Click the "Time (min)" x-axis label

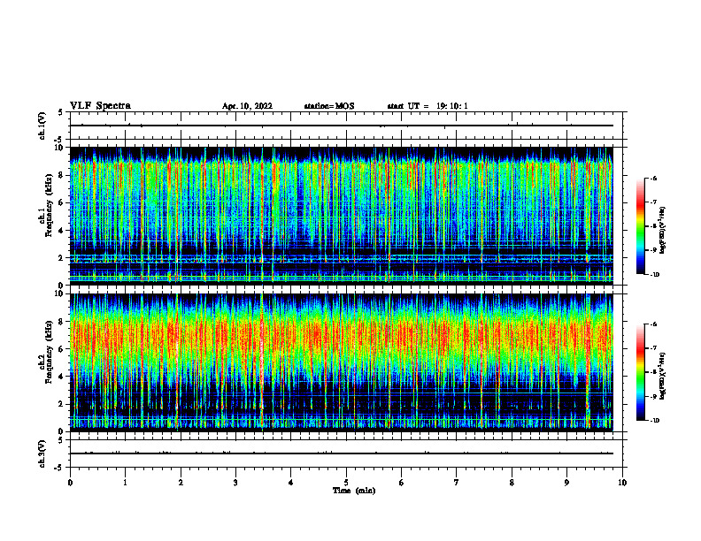[x=354, y=491]
